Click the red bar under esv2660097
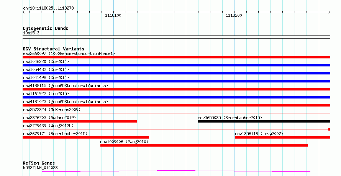This screenshot has height=176, width=341. pos(176,57)
